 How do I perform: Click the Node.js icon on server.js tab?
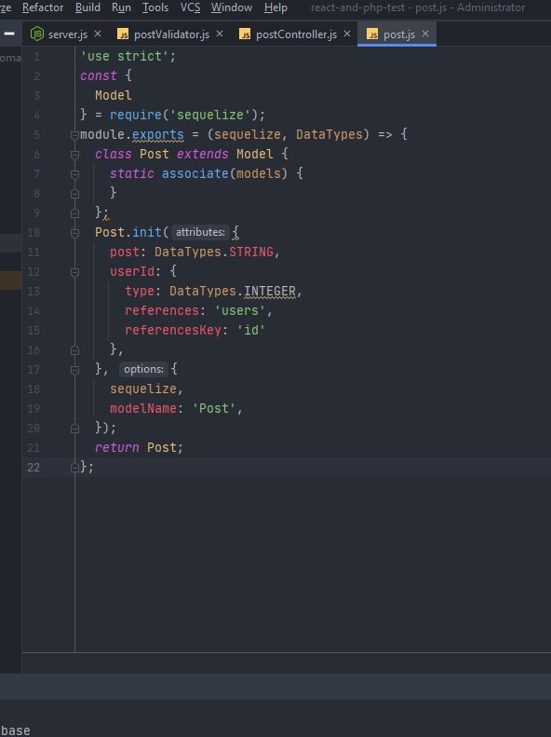pyautogui.click(x=36, y=34)
